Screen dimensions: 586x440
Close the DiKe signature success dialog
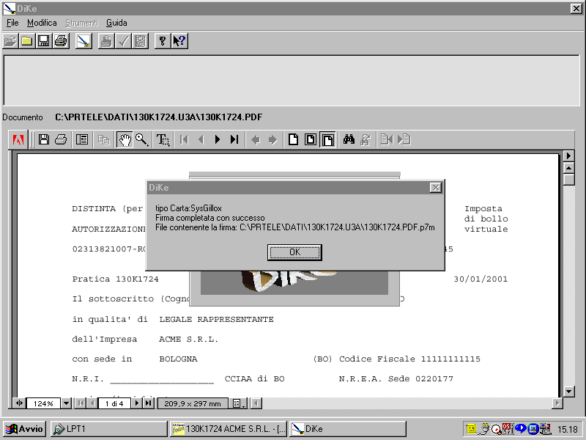(x=435, y=188)
